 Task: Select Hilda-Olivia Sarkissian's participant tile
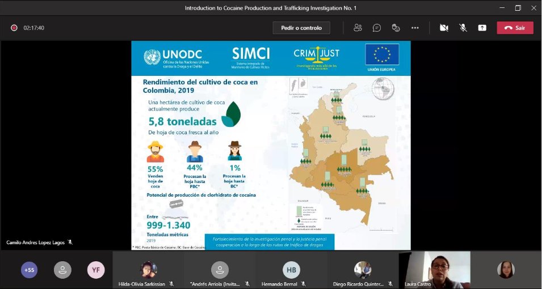(x=149, y=270)
